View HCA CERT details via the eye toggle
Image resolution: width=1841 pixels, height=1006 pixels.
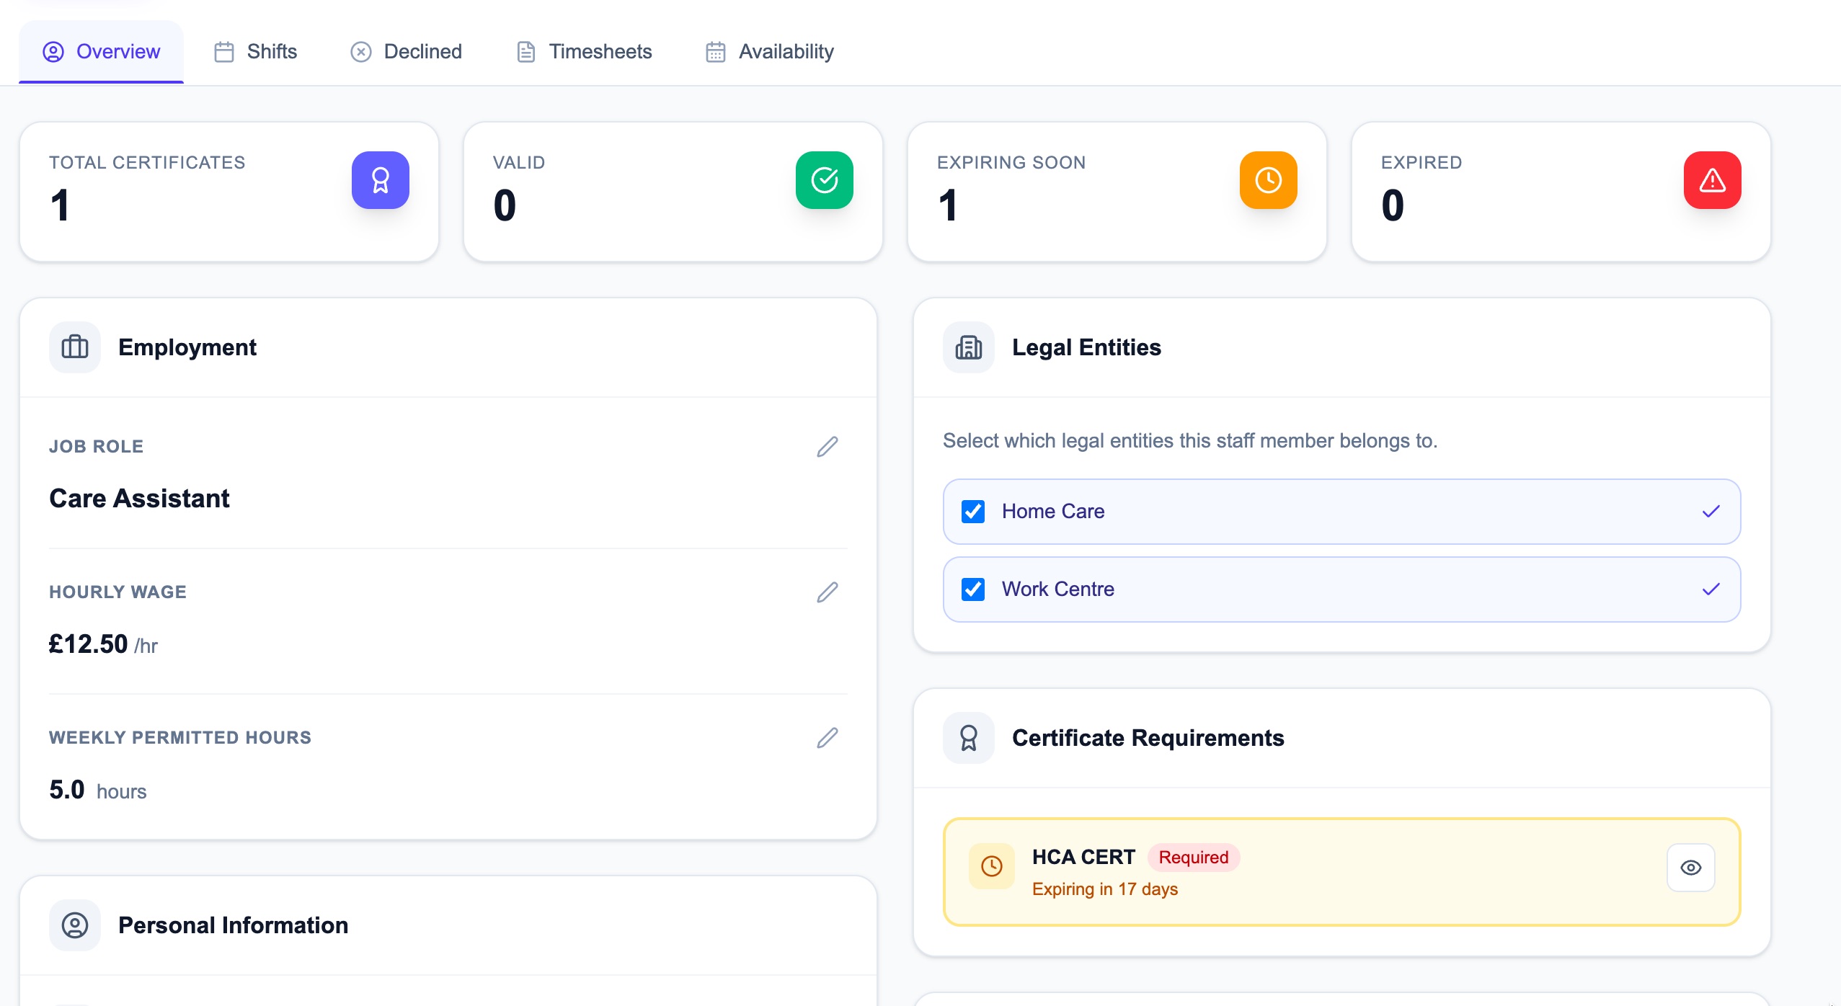pos(1690,868)
